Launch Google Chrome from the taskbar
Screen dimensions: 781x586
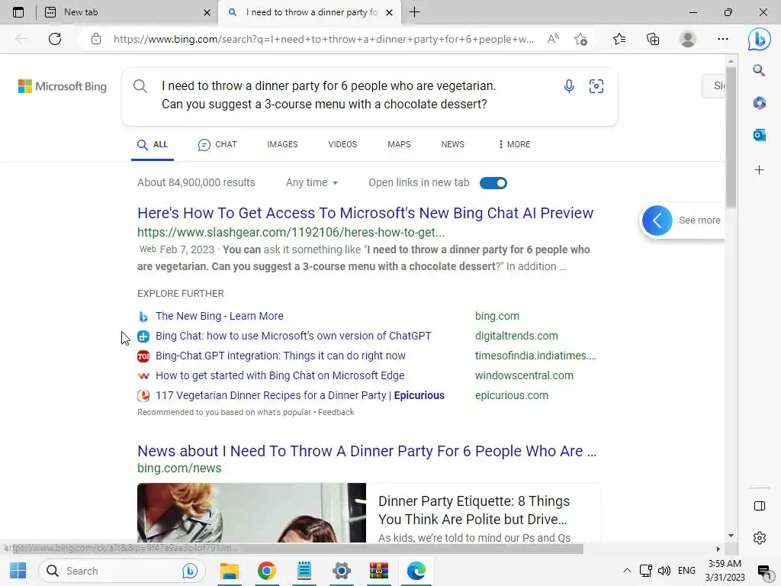[267, 571]
